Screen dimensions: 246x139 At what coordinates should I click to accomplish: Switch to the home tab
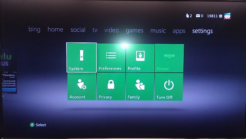click(x=55, y=29)
